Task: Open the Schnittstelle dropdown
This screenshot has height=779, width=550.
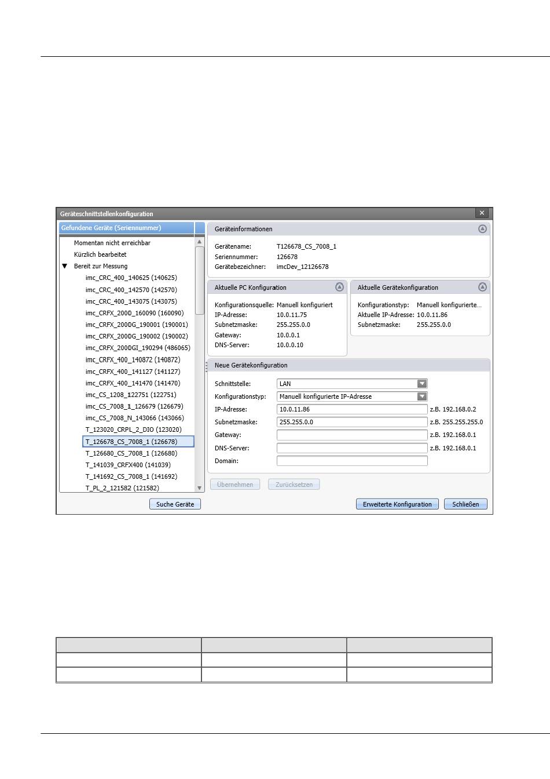Action: click(422, 384)
